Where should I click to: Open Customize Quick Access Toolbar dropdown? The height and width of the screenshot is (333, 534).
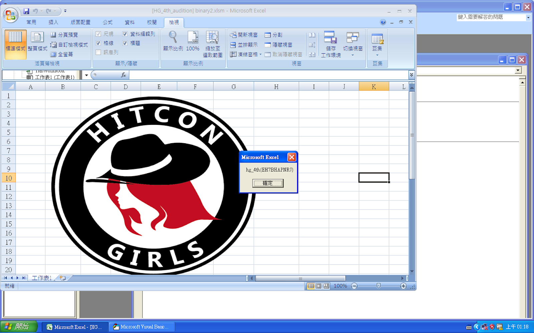click(65, 11)
